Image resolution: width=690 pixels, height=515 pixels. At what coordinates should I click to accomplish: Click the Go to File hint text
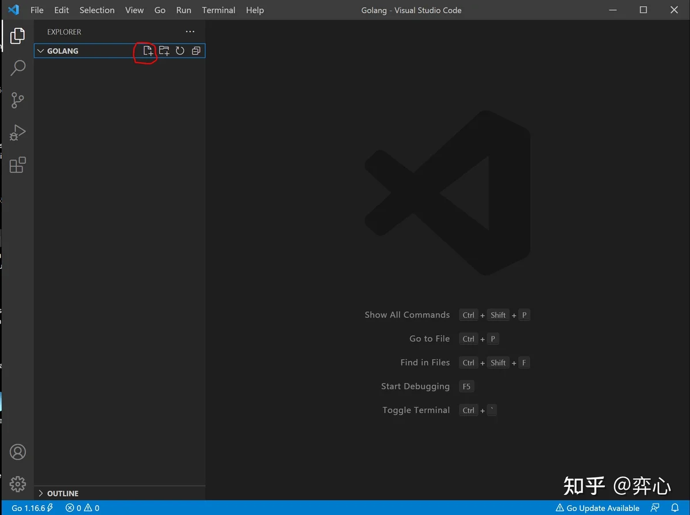pos(430,338)
